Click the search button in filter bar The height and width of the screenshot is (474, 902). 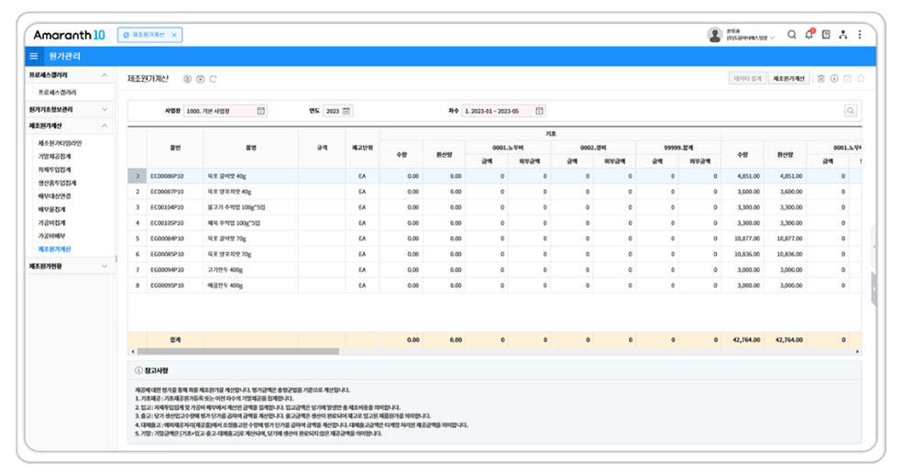tap(851, 111)
